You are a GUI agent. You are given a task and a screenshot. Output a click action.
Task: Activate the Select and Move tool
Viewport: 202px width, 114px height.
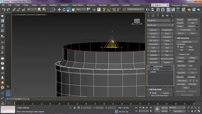[x=59, y=9]
